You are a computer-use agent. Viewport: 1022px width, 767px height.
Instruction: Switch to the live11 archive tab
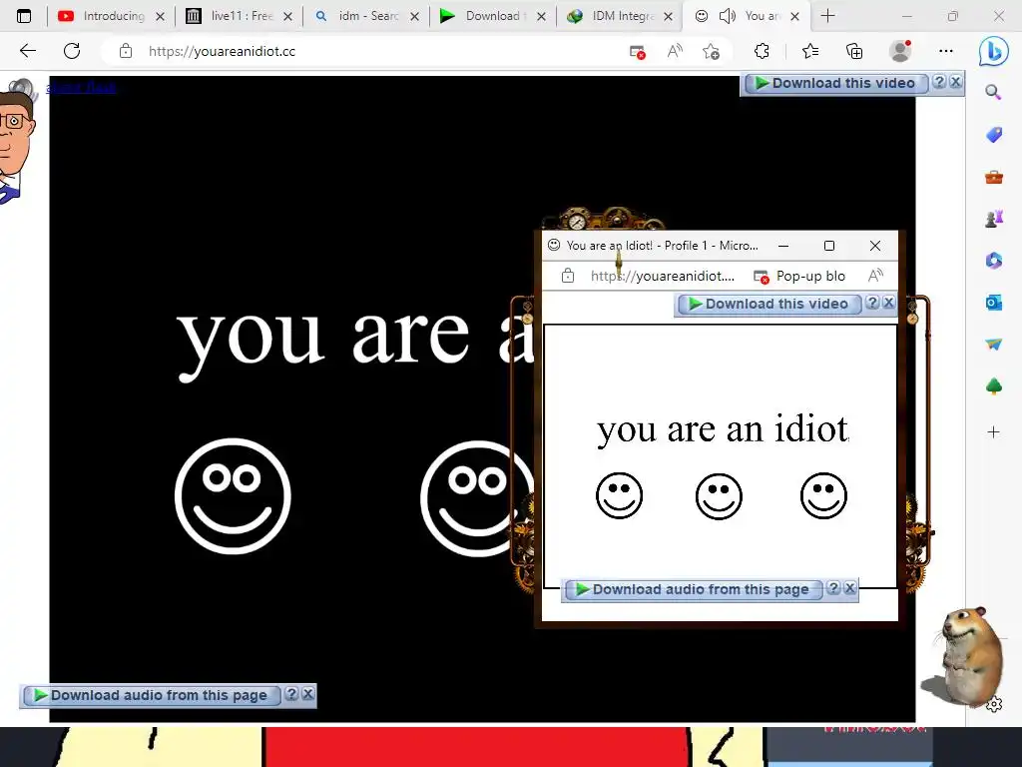click(x=230, y=16)
